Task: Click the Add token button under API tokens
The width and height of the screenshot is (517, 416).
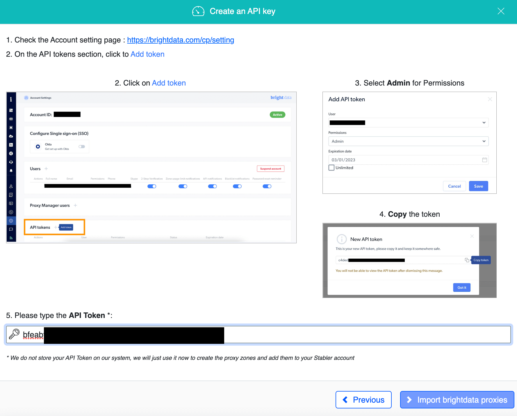Action: pos(66,227)
